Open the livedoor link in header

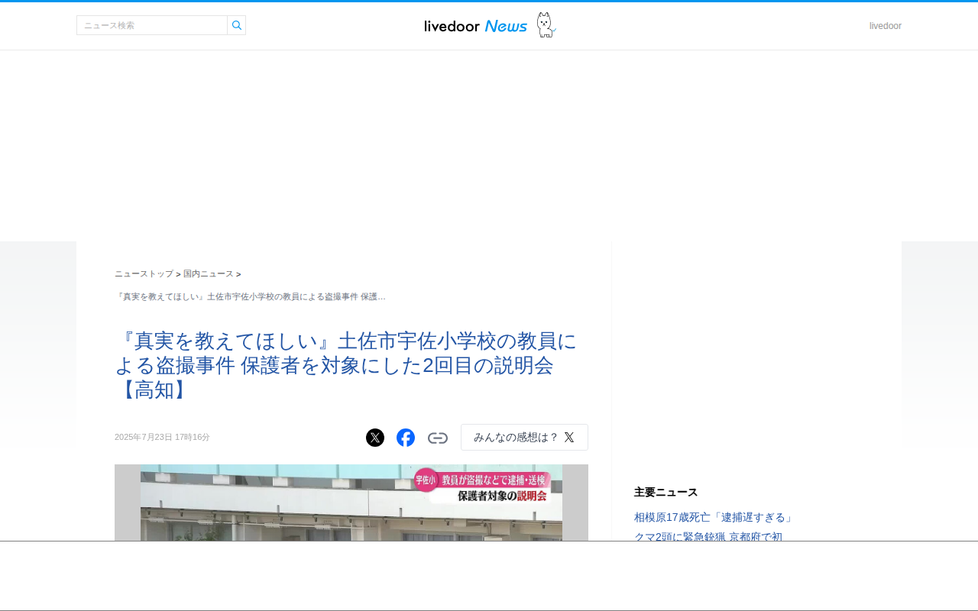(x=886, y=26)
